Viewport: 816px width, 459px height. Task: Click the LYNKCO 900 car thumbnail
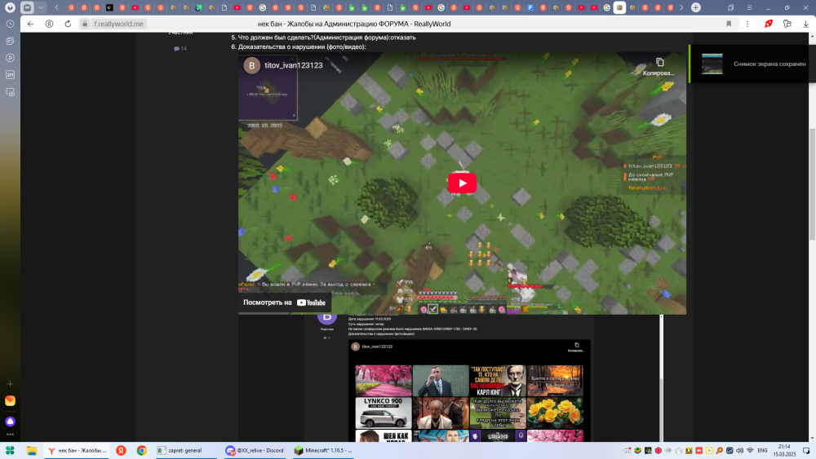pos(384,413)
